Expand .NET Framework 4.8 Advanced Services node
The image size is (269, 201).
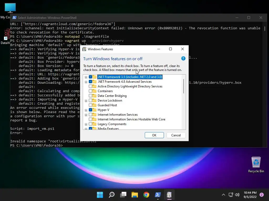(x=86, y=82)
